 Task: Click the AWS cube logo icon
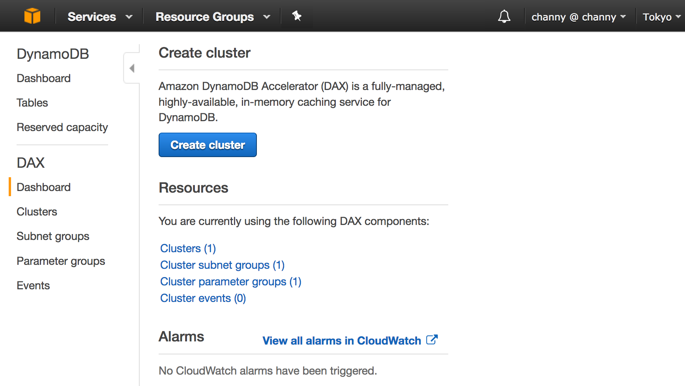32,16
